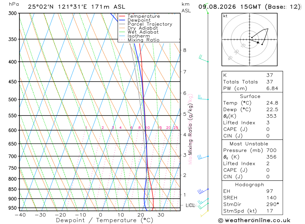Click the 700 hPa pressure label
Viewport: 305px width, 224px height.
13,156
